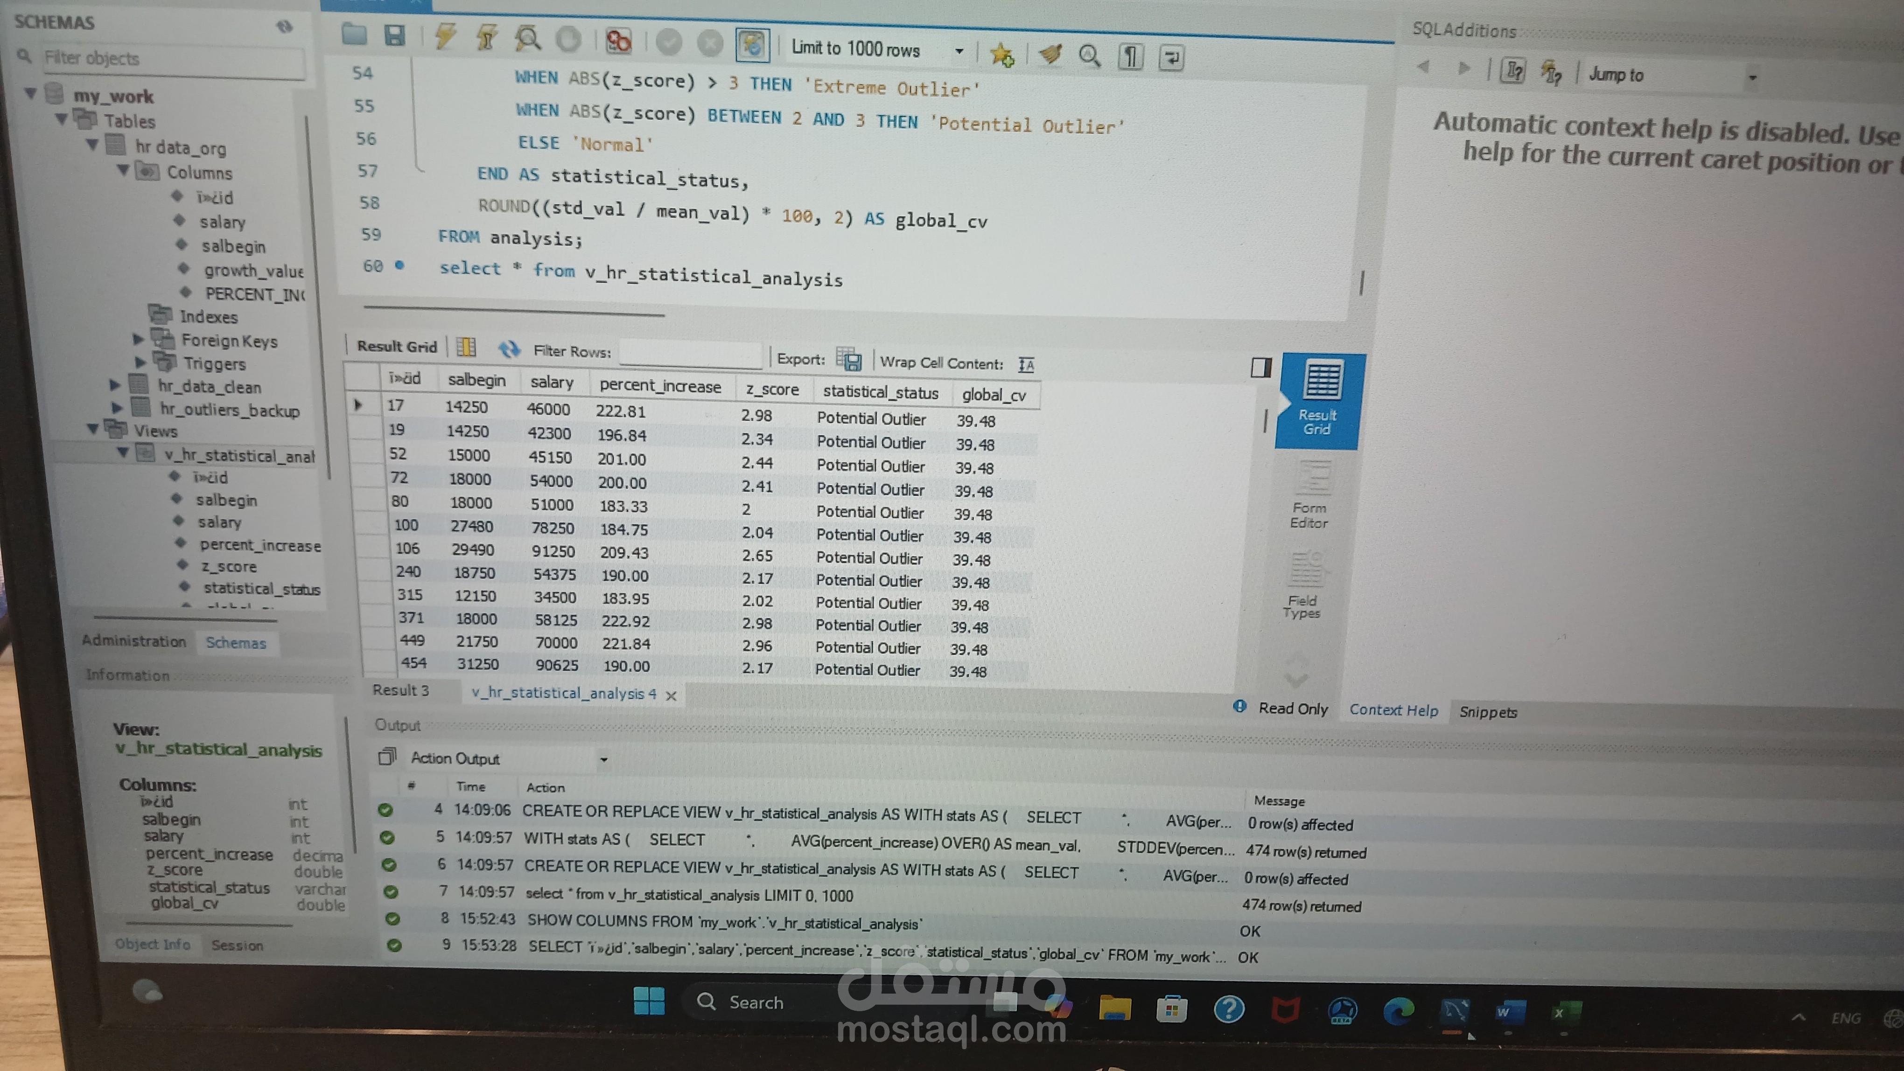Viewport: 1904px width, 1071px height.
Task: Open the Context Help tab
Action: [1393, 710]
